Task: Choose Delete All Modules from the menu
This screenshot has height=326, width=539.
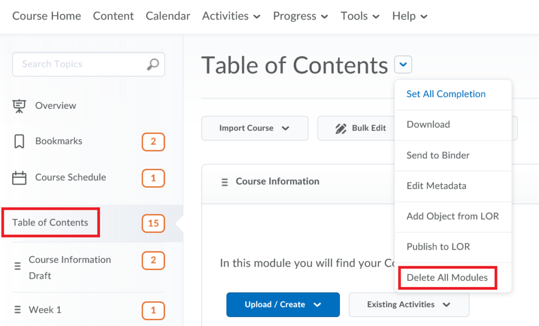Action: point(447,278)
